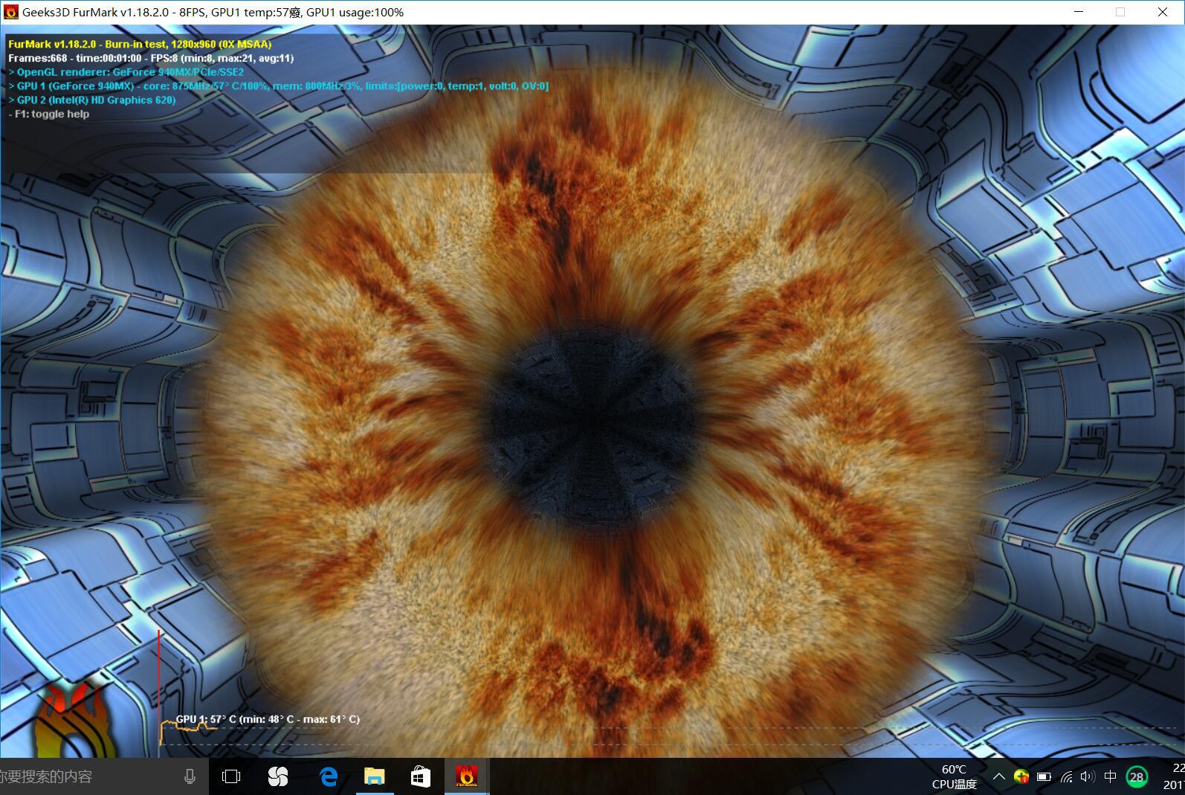
Task: Open the 360 security tray icon
Action: pos(1021,776)
